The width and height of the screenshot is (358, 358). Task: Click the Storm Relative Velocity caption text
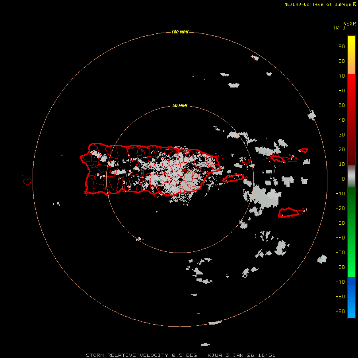click(x=181, y=355)
